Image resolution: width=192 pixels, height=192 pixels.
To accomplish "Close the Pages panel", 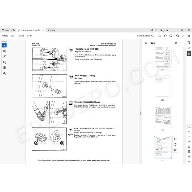I will click(146, 43).
